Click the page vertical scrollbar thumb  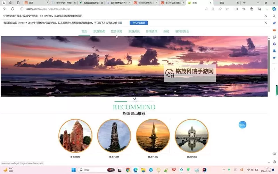click(x=269, y=66)
